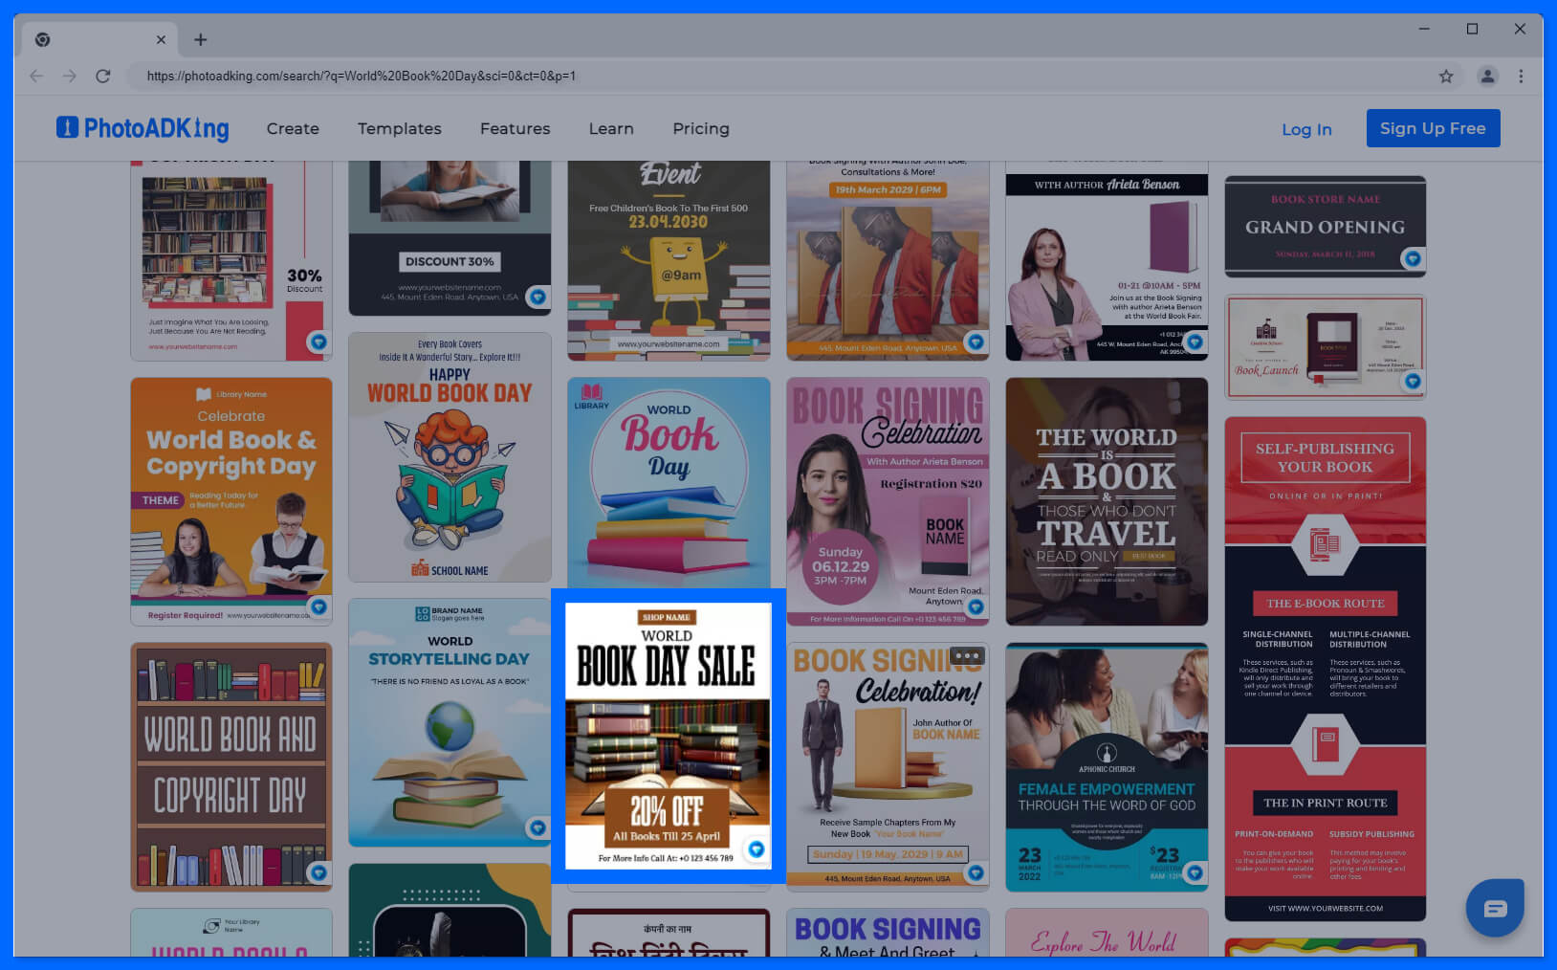Close the current browser tab

[x=161, y=40]
